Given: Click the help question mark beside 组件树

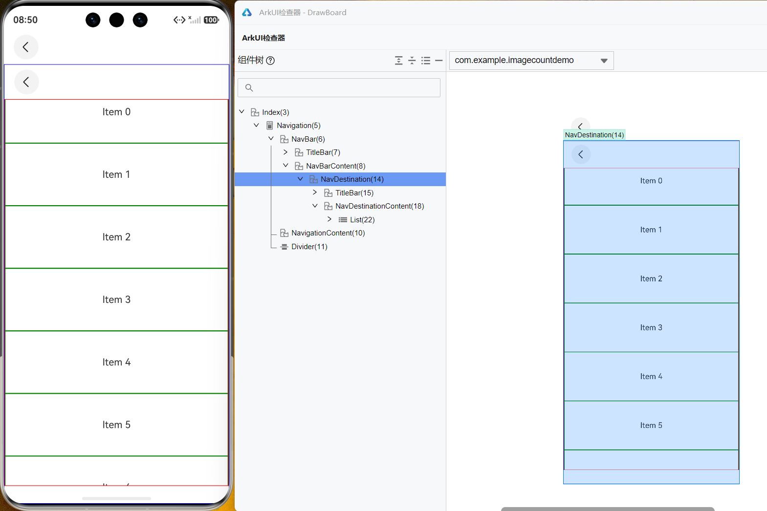Looking at the screenshot, I should click(270, 61).
